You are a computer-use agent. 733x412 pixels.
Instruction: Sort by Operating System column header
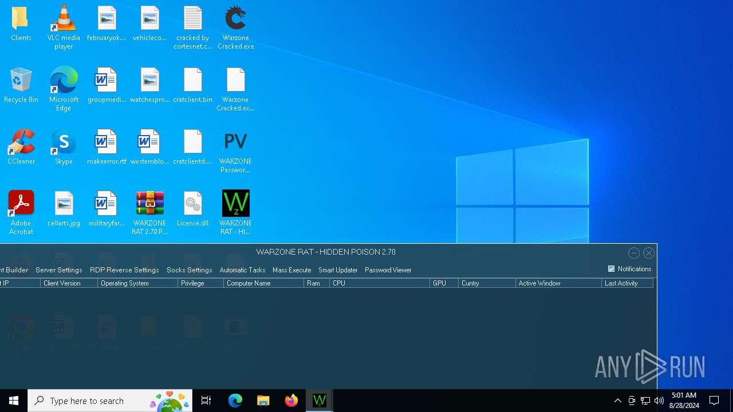[x=138, y=283]
